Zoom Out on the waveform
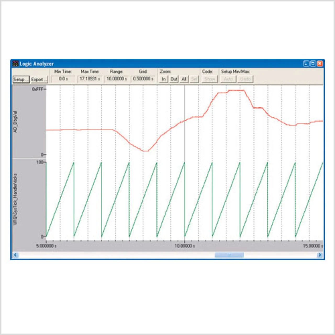The image size is (335, 335). [x=174, y=79]
